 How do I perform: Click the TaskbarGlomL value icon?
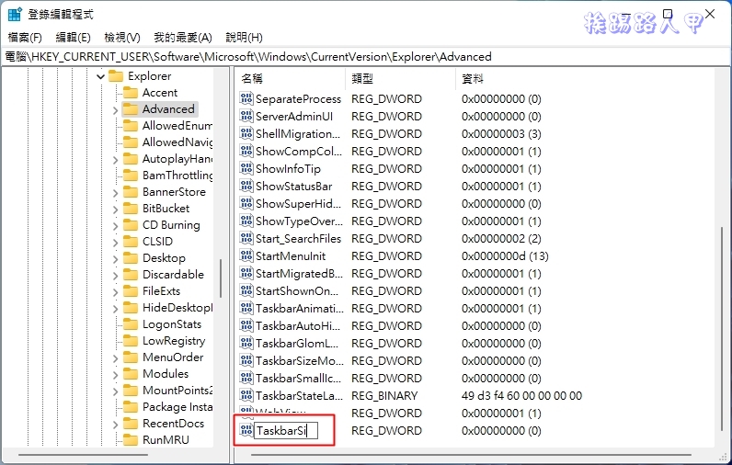[246, 344]
